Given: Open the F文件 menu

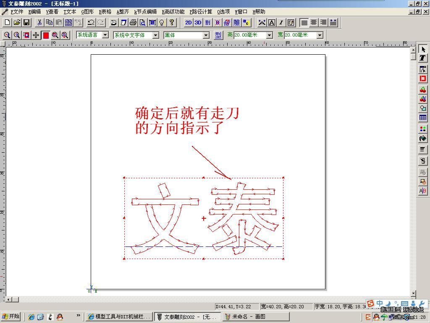Looking at the screenshot, I should [x=17, y=12].
